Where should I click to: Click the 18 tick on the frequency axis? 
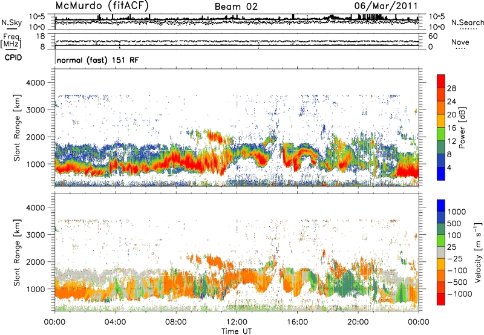pos(41,36)
